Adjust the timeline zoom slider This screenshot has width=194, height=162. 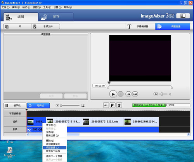click(70, 106)
